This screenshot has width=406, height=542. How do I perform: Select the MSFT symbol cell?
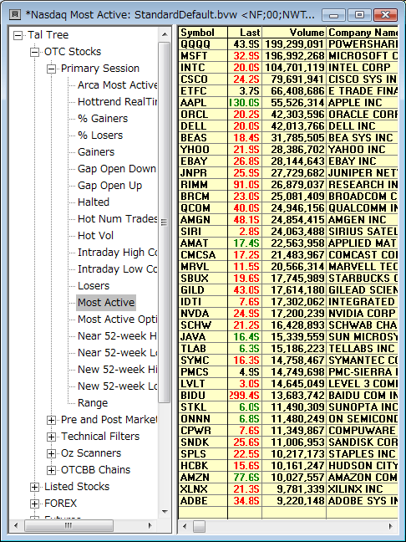(203, 56)
